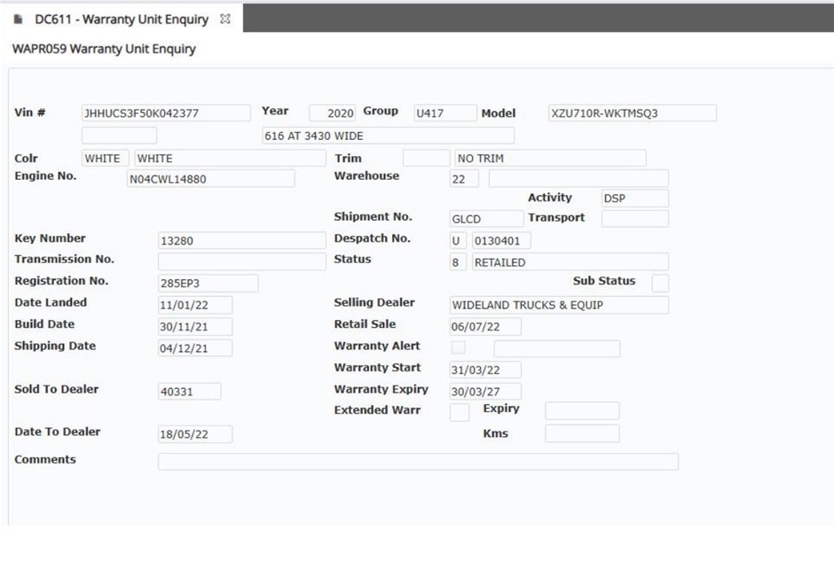Select the DC611 - Warranty Unit Enquiry tab
This screenshot has height=569, width=834.
(122, 19)
